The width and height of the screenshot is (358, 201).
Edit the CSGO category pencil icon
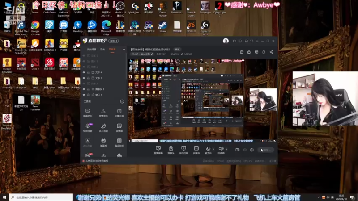click(152, 54)
